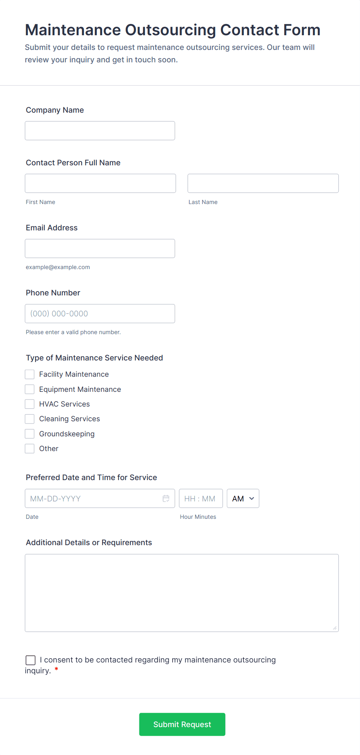Viewport: 360px width, 755px height.
Task: Click the Submit Request button
Action: (x=182, y=724)
